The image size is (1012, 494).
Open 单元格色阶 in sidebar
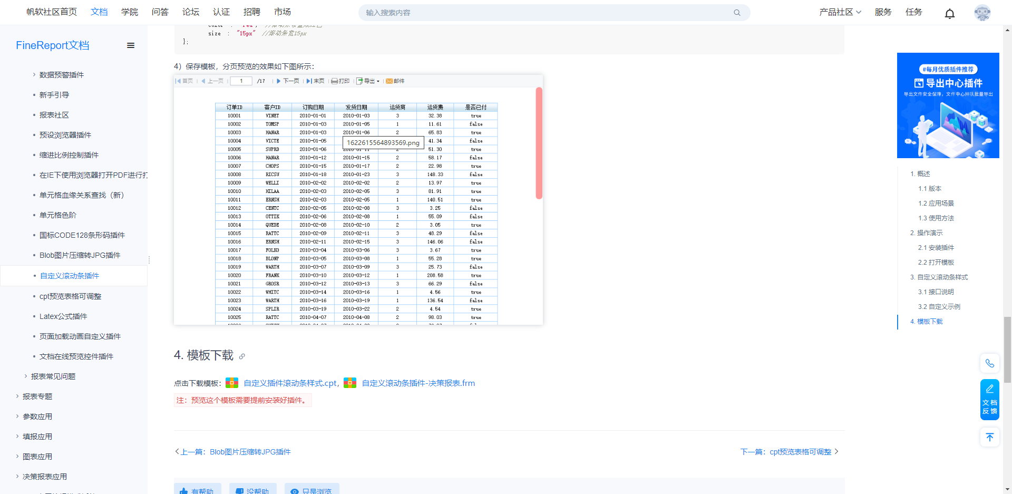[x=58, y=215]
